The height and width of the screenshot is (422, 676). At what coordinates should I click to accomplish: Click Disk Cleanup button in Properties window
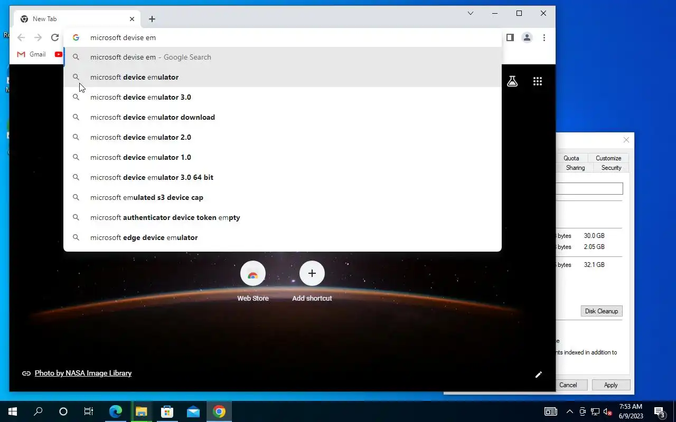tap(602, 311)
